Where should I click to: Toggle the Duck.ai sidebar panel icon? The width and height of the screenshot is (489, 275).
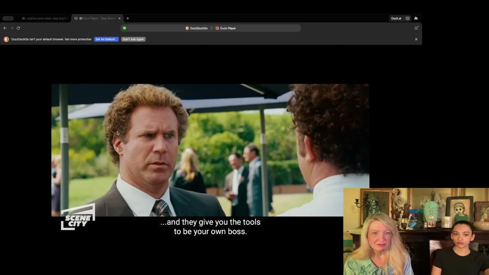(408, 18)
